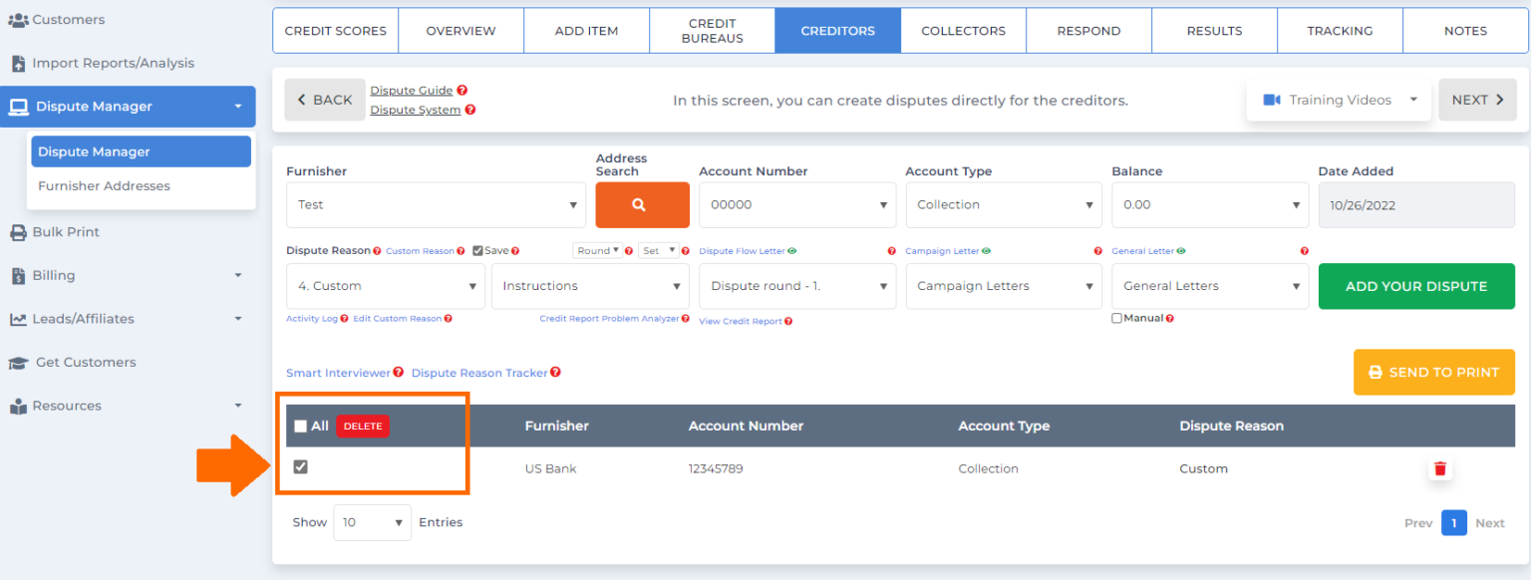Open the Smart Interviewer link

tap(337, 372)
